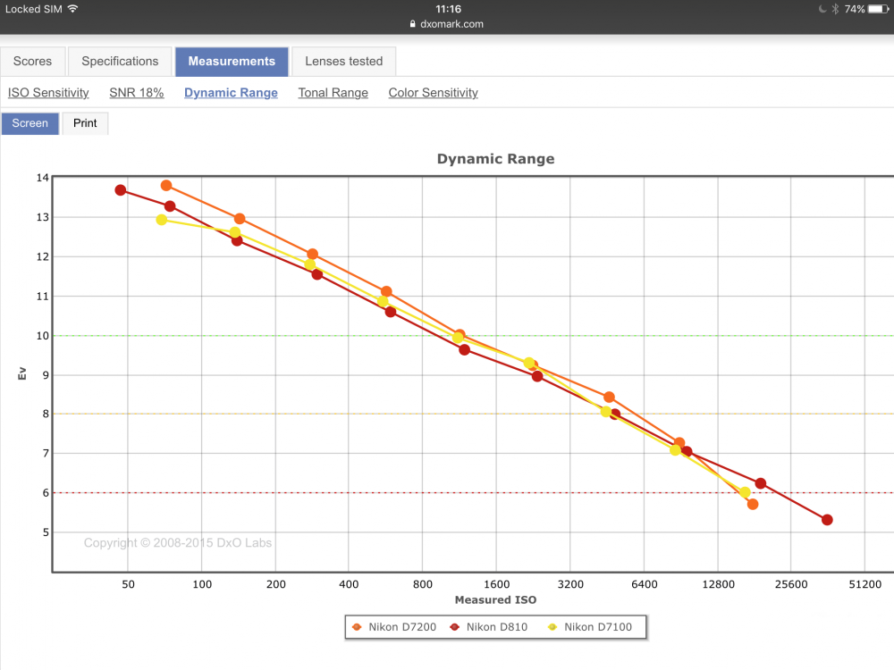The height and width of the screenshot is (670, 894).
Task: Select the Measurements tab
Action: point(232,61)
